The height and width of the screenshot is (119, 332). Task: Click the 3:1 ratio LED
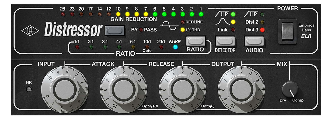click(x=105, y=47)
